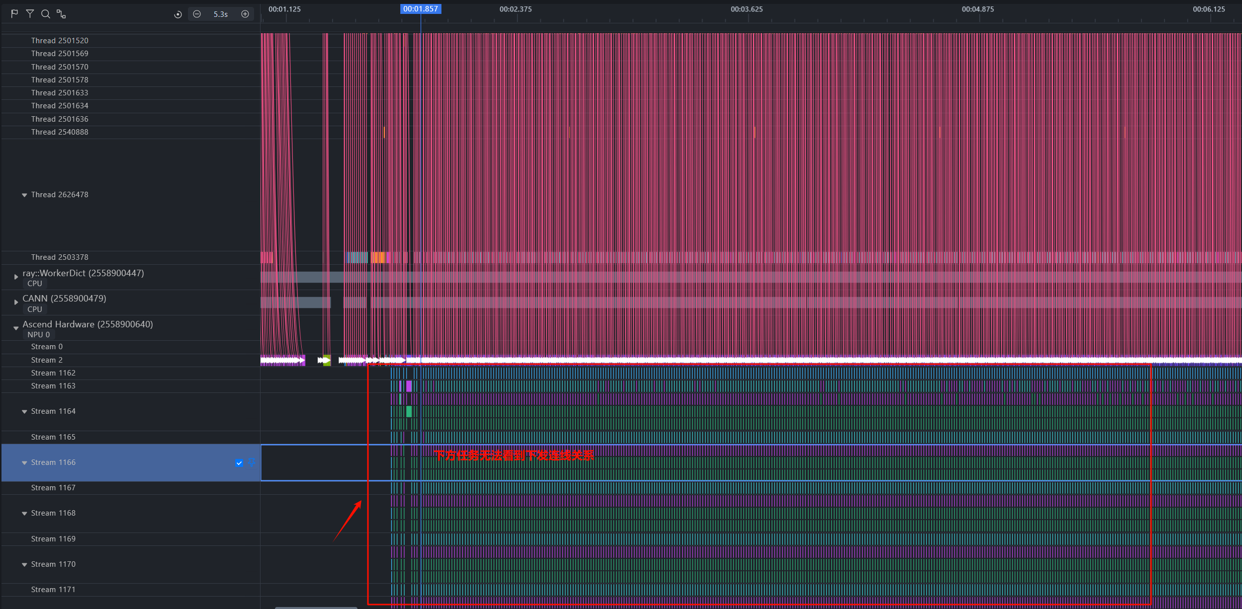Screen dimensions: 1242x609
Task: Collapse Ascend Hardware process group
Action: click(x=16, y=328)
